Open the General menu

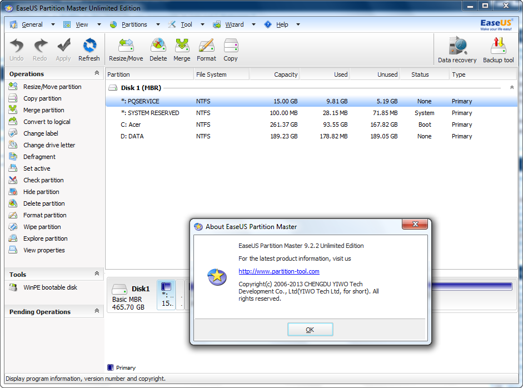[32, 24]
